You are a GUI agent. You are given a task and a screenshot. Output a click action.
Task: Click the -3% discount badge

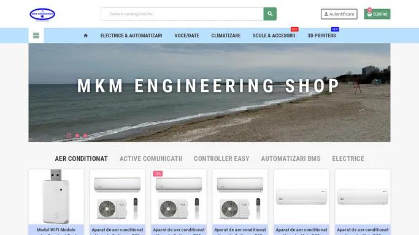click(158, 174)
